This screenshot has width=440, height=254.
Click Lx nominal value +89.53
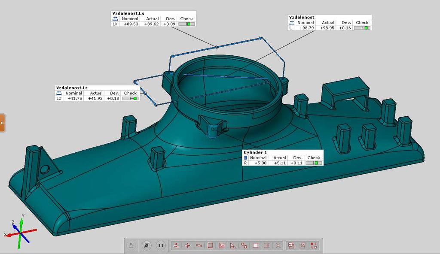point(131,24)
